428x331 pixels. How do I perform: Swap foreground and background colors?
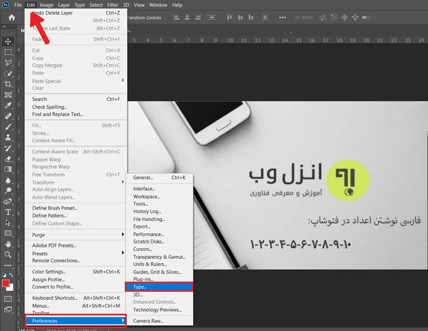(x=11, y=275)
